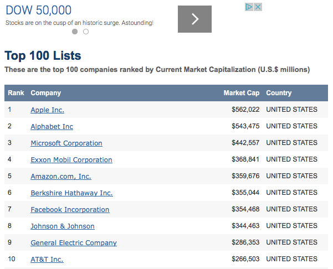Select the $355,044 market cap value
333x269 pixels.
tap(245, 193)
